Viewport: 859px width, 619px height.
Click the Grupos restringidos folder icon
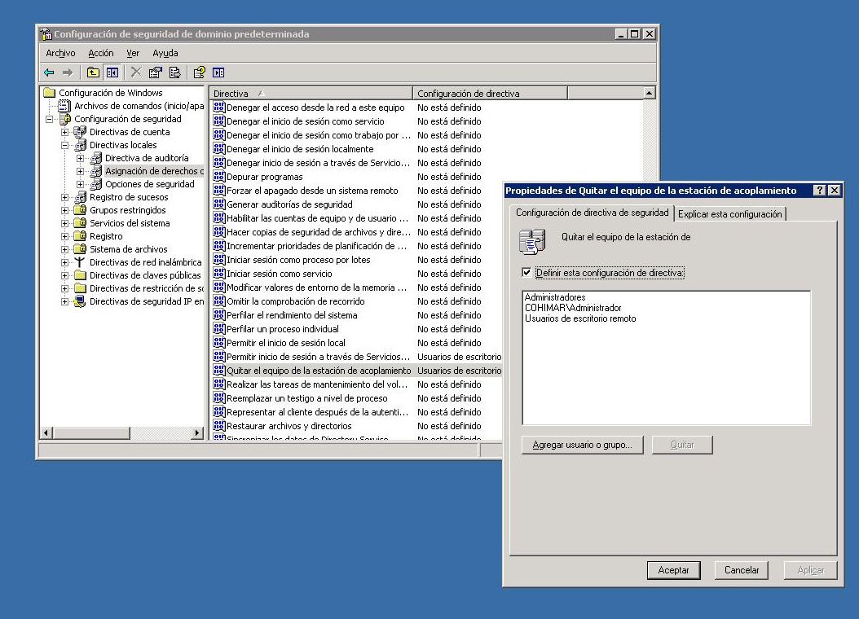click(x=80, y=209)
